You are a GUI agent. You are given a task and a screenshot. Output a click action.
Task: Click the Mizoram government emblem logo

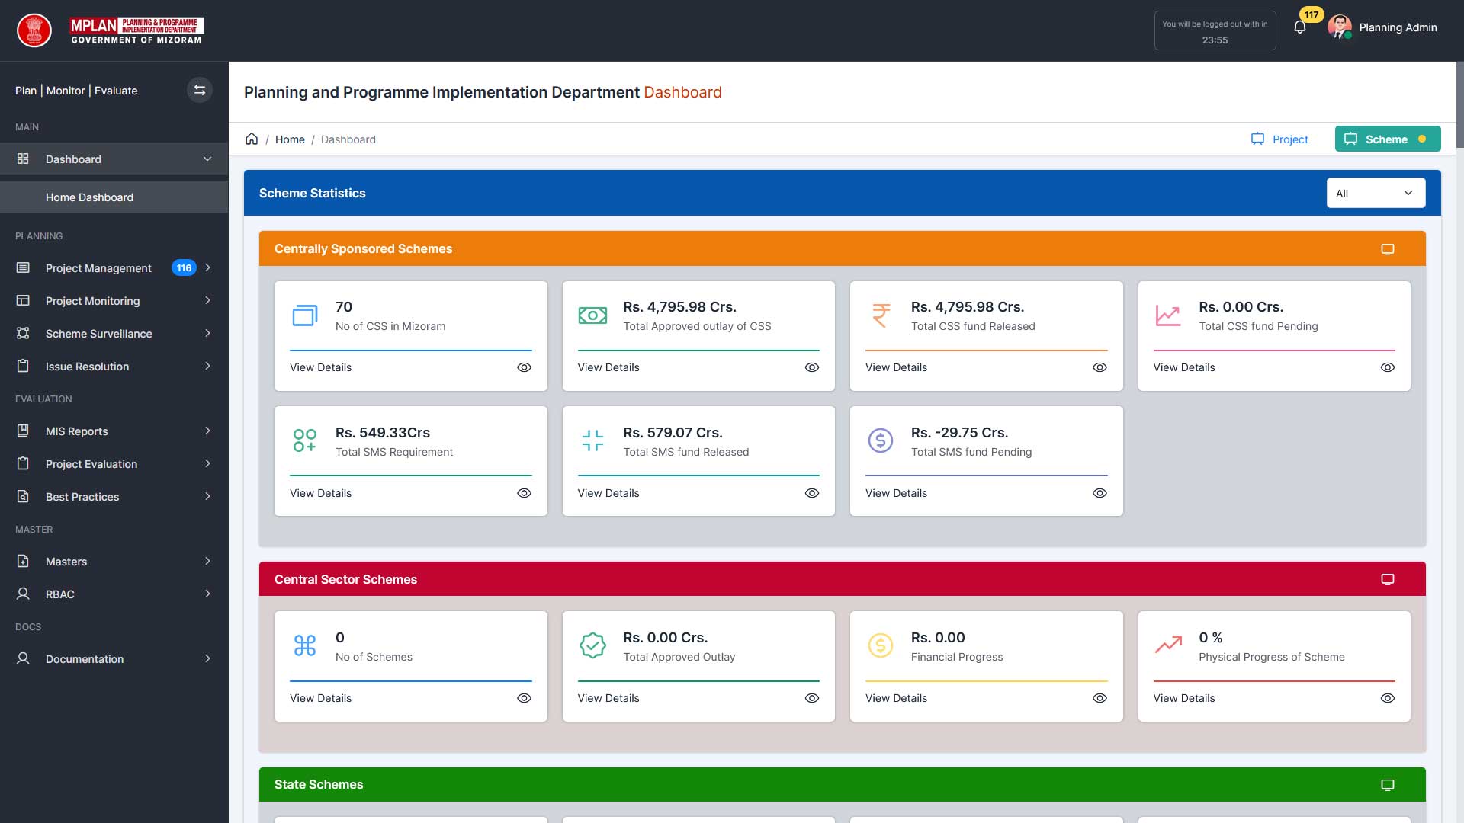[34, 30]
